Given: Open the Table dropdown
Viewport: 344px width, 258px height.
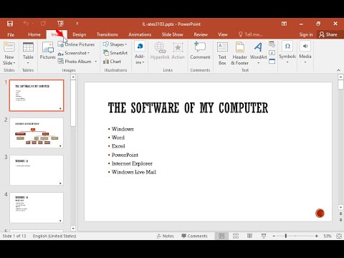Looking at the screenshot, I should click(28, 53).
